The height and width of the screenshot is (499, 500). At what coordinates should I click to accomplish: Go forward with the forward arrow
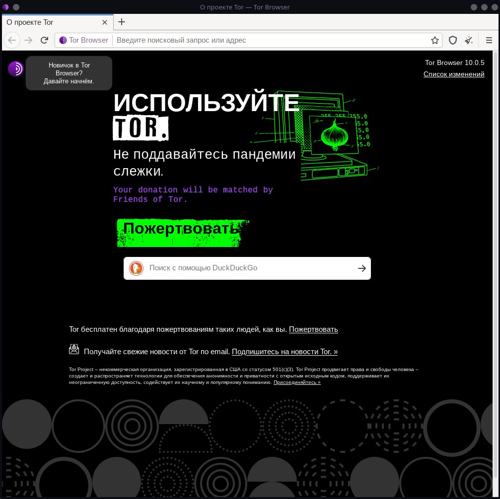[28, 40]
